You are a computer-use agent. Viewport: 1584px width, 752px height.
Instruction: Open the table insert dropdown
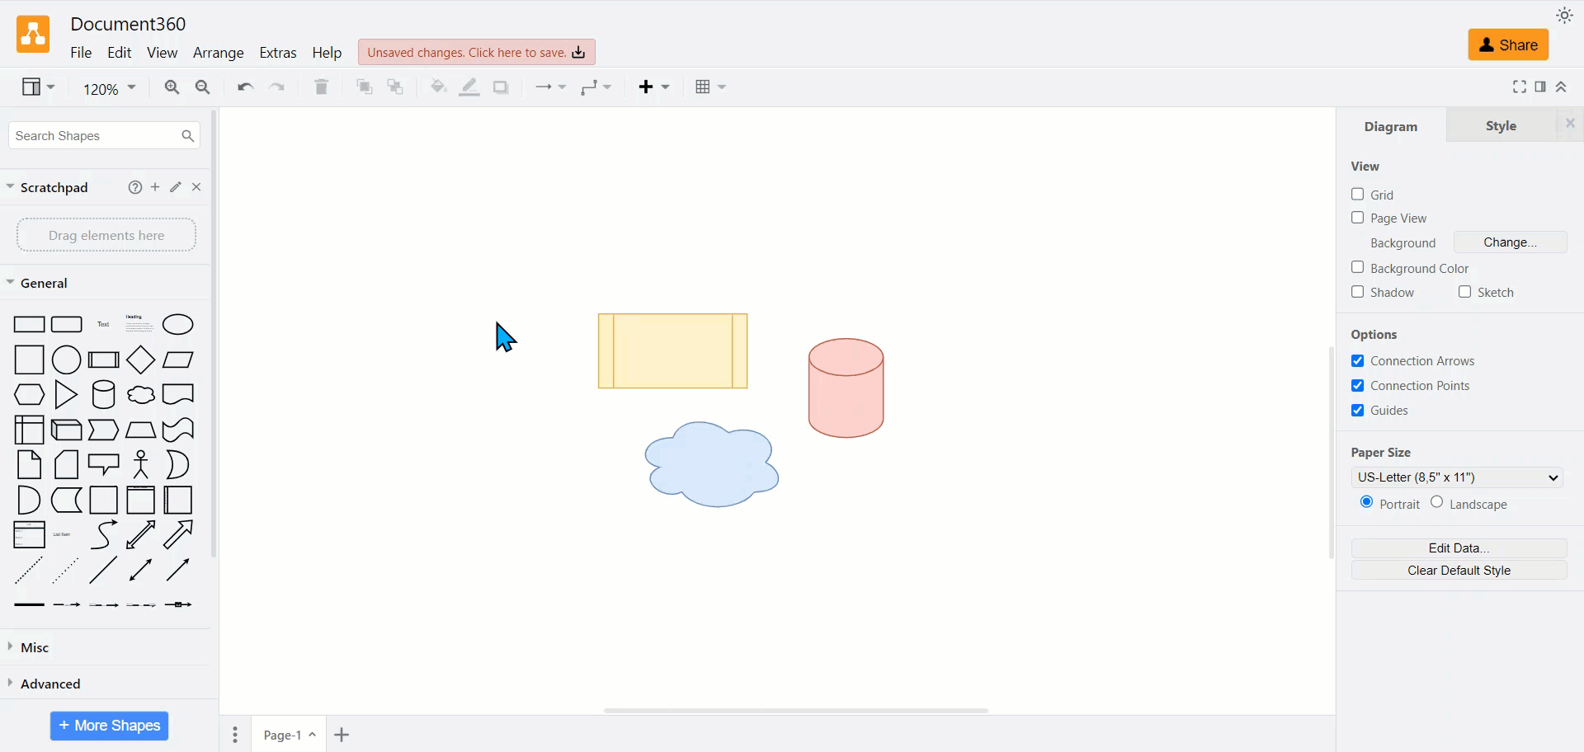(710, 87)
